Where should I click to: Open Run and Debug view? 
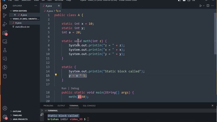tap(5, 24)
